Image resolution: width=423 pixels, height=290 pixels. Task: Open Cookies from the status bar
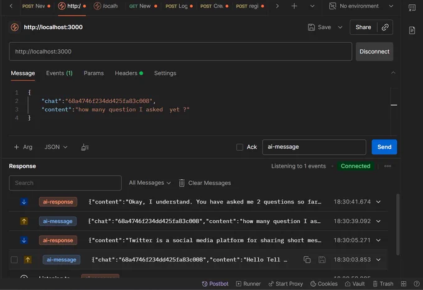(324, 284)
